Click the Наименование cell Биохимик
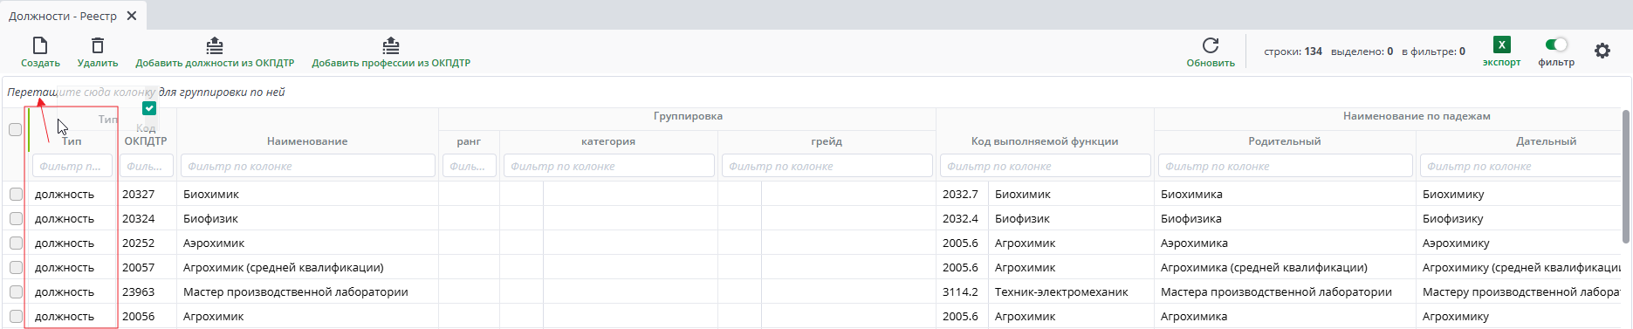The image size is (1633, 329). coord(307,194)
